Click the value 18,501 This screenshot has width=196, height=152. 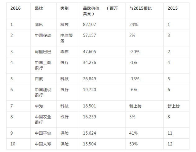(x=90, y=106)
